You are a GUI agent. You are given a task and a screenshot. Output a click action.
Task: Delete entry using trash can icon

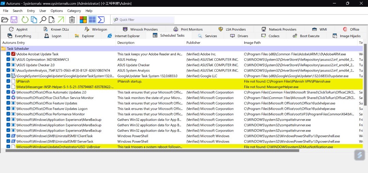[72, 20]
